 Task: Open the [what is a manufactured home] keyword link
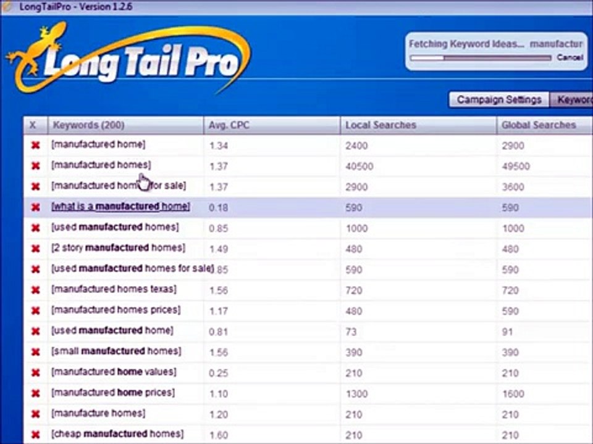pos(120,207)
